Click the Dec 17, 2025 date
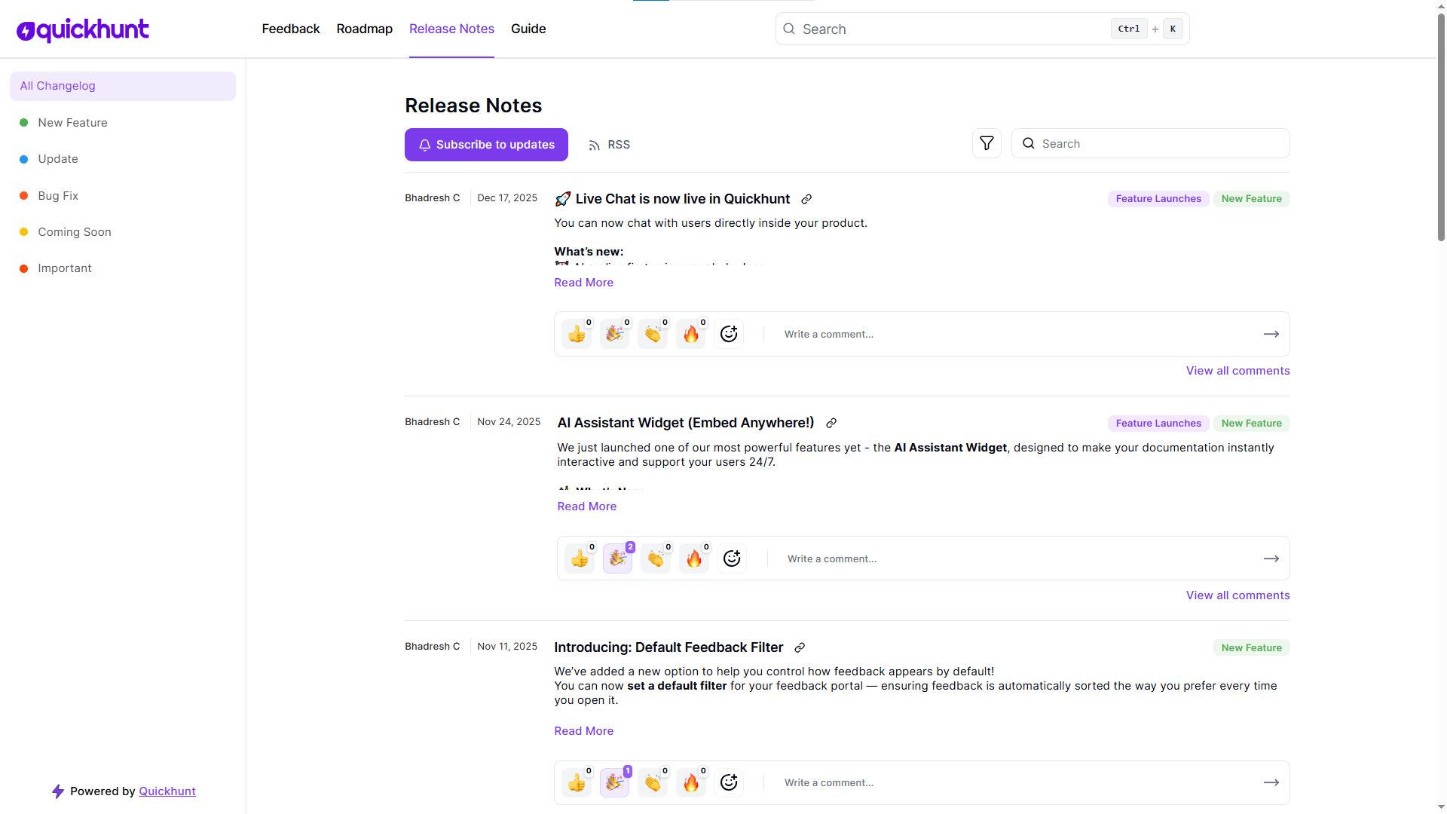The height and width of the screenshot is (814, 1447). point(507,198)
